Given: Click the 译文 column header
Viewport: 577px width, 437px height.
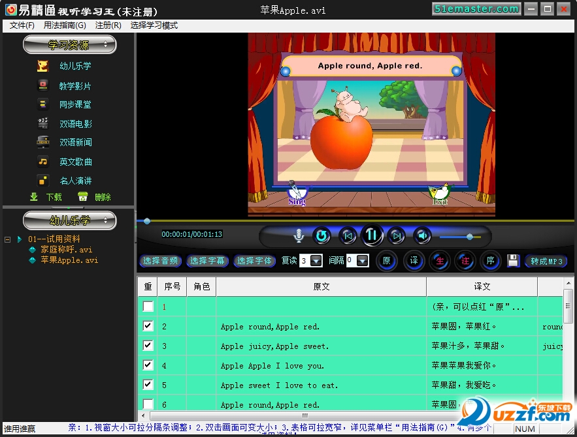Looking at the screenshot, I should tap(482, 286).
